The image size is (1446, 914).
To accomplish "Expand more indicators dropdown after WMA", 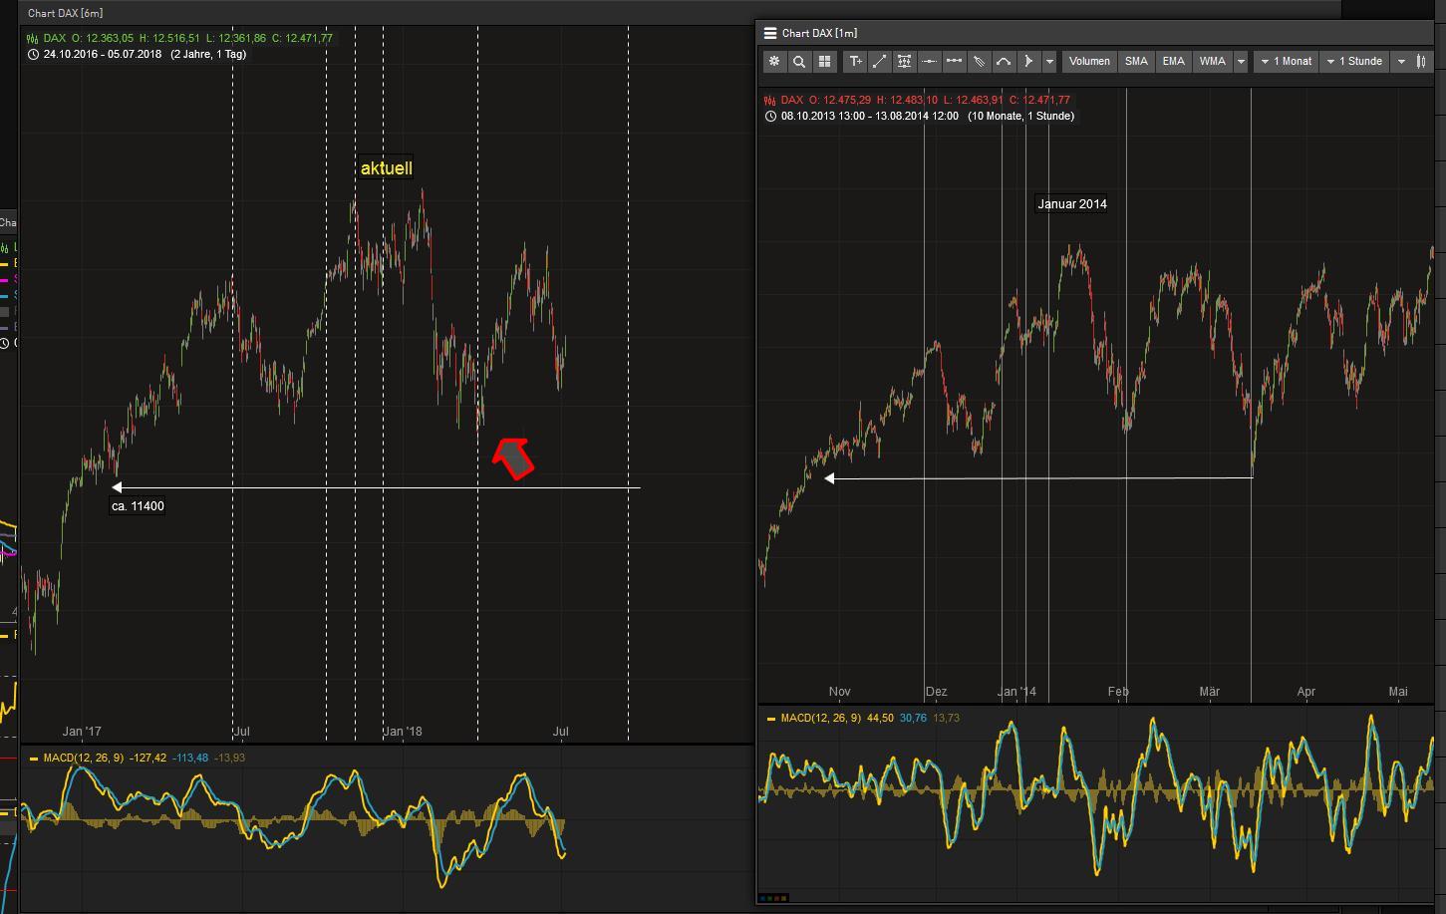I will [x=1241, y=62].
